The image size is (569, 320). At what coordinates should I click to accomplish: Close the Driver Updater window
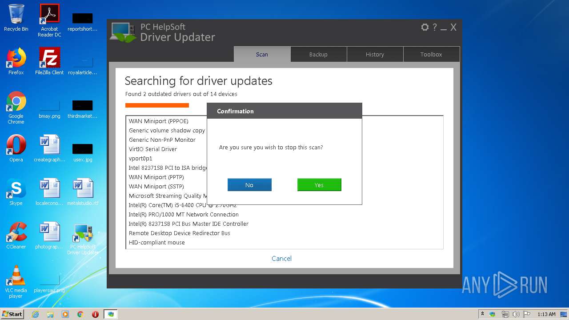453,27
